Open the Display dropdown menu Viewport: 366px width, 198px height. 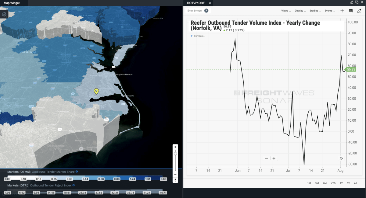tap(300, 11)
